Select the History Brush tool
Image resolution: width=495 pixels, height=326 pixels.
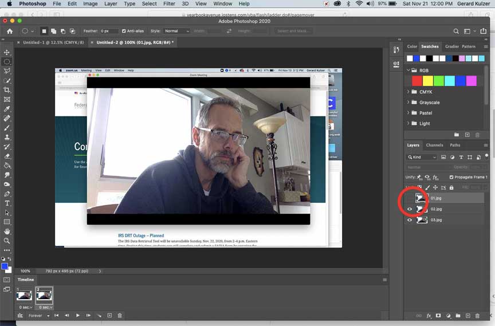tap(7, 147)
